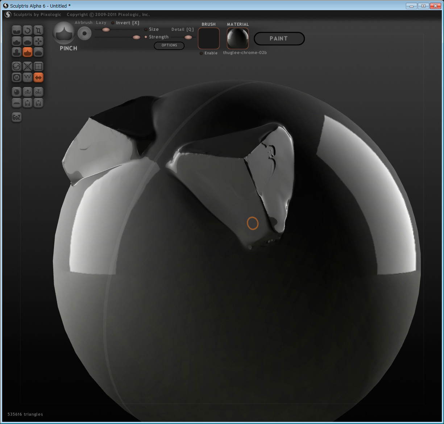Select the Smooth brush tool

pyautogui.click(x=38, y=52)
